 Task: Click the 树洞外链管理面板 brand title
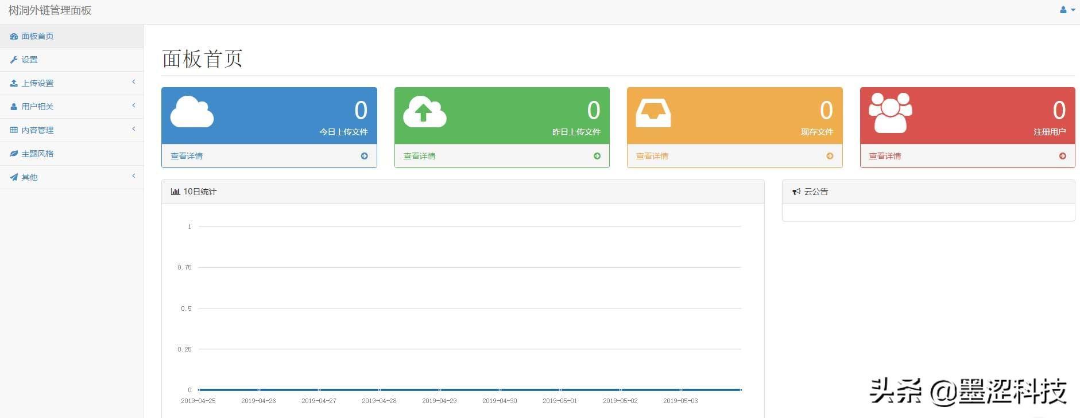50,10
